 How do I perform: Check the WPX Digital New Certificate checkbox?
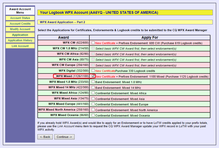pyautogui.click(x=93, y=71)
